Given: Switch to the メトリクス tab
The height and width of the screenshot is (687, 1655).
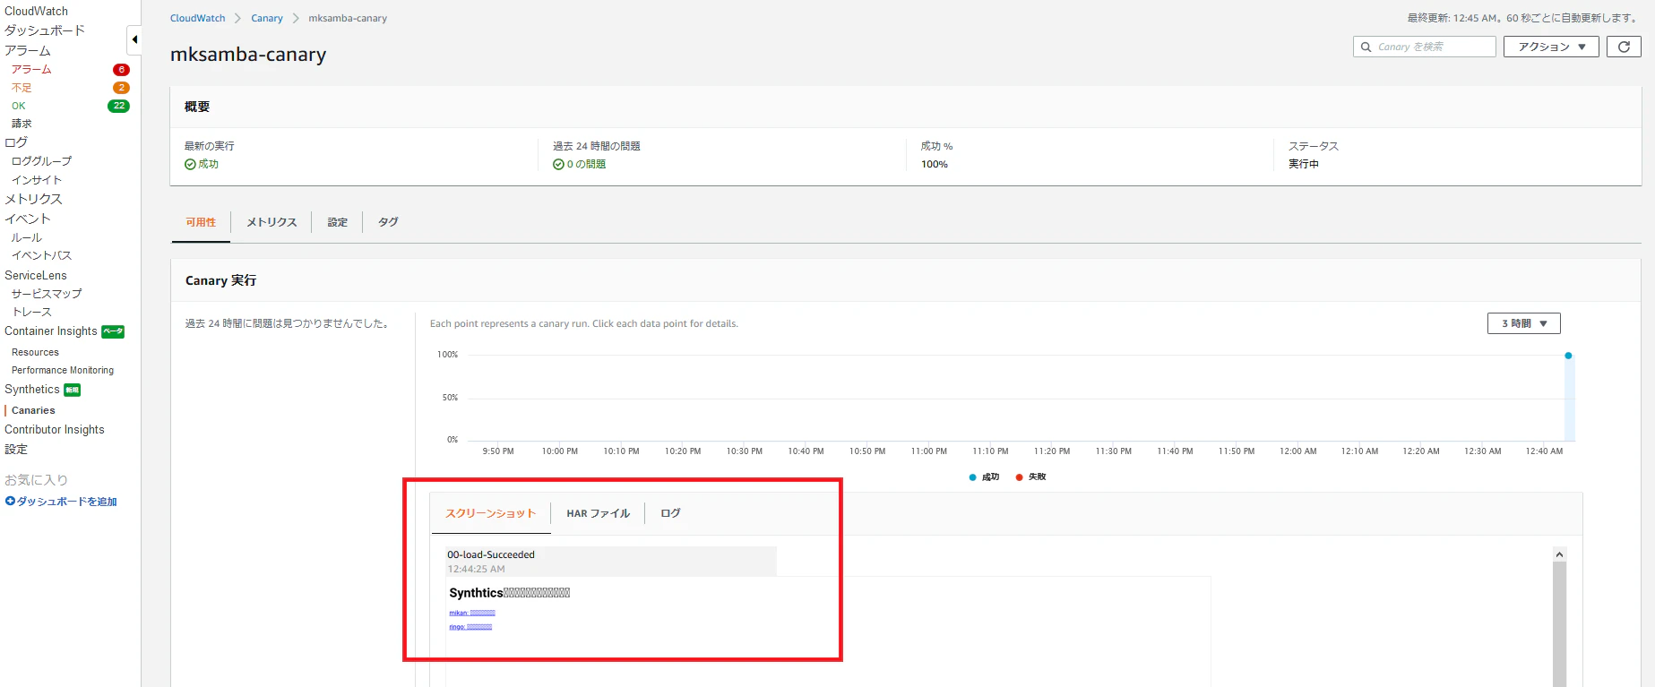Looking at the screenshot, I should (272, 222).
